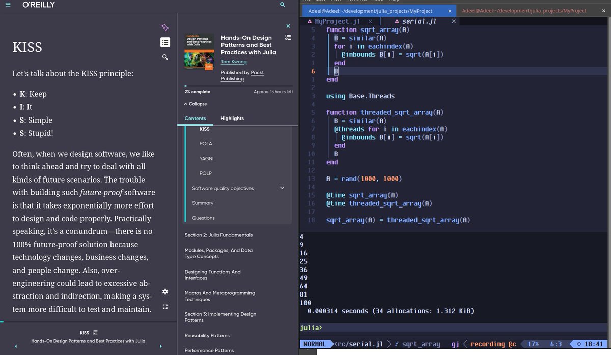Screen dimensions: 611x355
Task: Open the Hands-On Design Patterns book title
Action: click(x=248, y=45)
